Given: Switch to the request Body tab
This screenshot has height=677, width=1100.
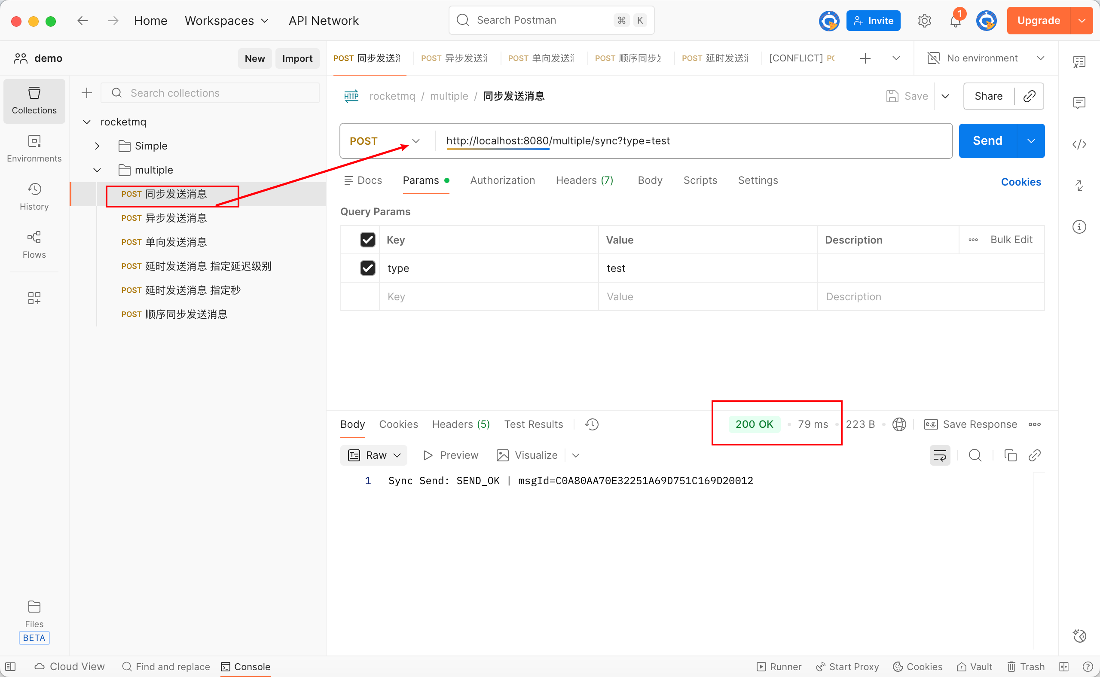Looking at the screenshot, I should tap(649, 180).
